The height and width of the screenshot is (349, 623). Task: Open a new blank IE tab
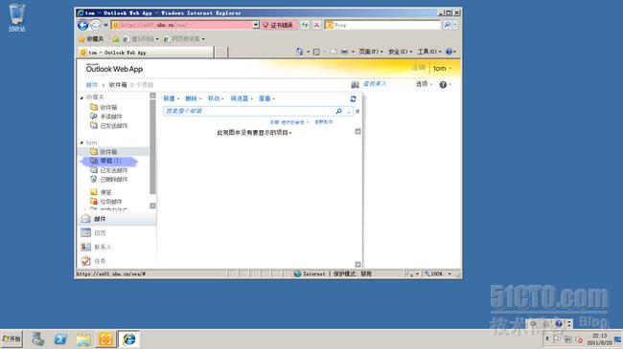click(221, 53)
